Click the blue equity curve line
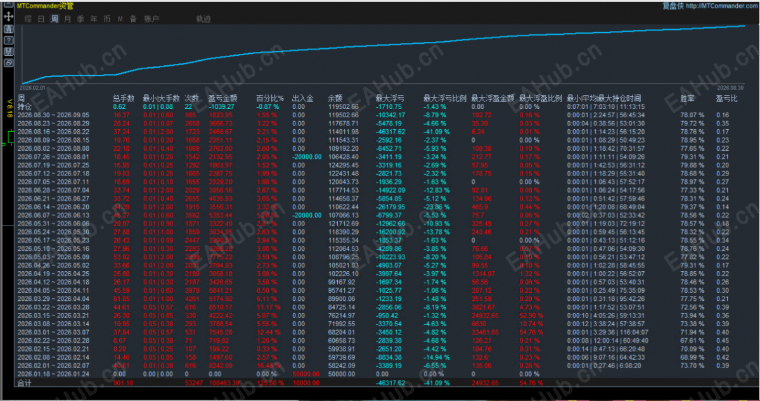This screenshot has width=760, height=401. (x=383, y=46)
